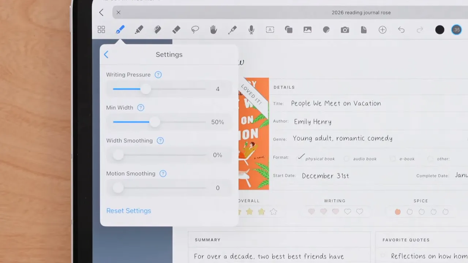Select the Laser pointer tool

tap(232, 30)
